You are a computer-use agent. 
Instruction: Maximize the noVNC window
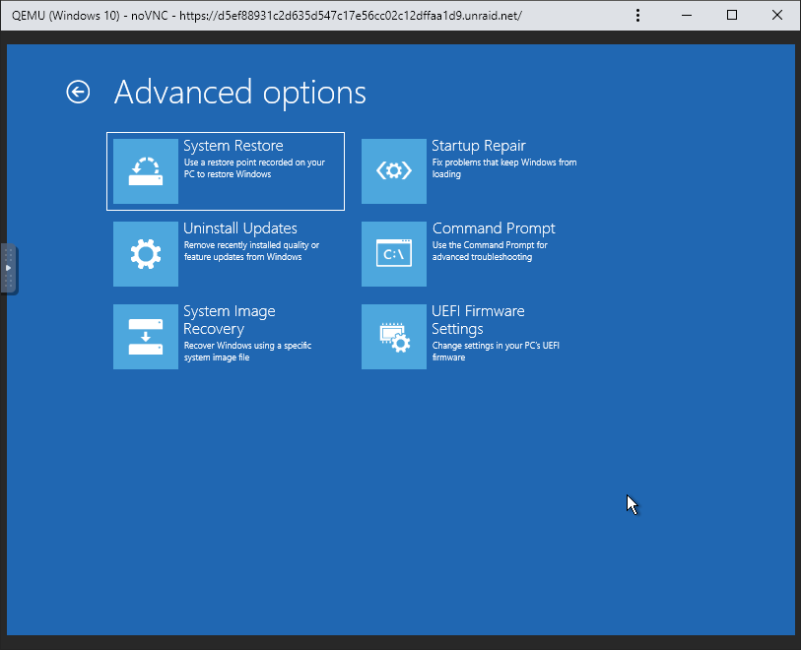(732, 16)
